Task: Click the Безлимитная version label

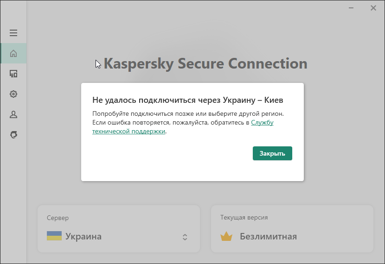Action: point(268,237)
